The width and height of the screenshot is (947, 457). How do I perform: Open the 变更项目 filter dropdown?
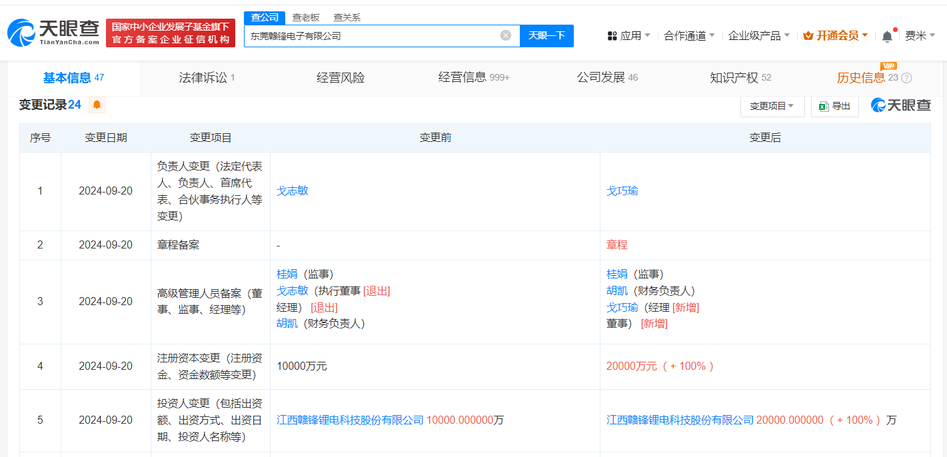(x=772, y=106)
